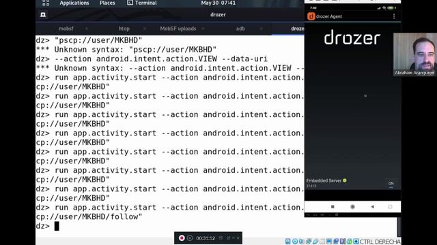Click the orange drozer Agent app icon
This screenshot has width=437, height=245.
pyautogui.click(x=311, y=16)
